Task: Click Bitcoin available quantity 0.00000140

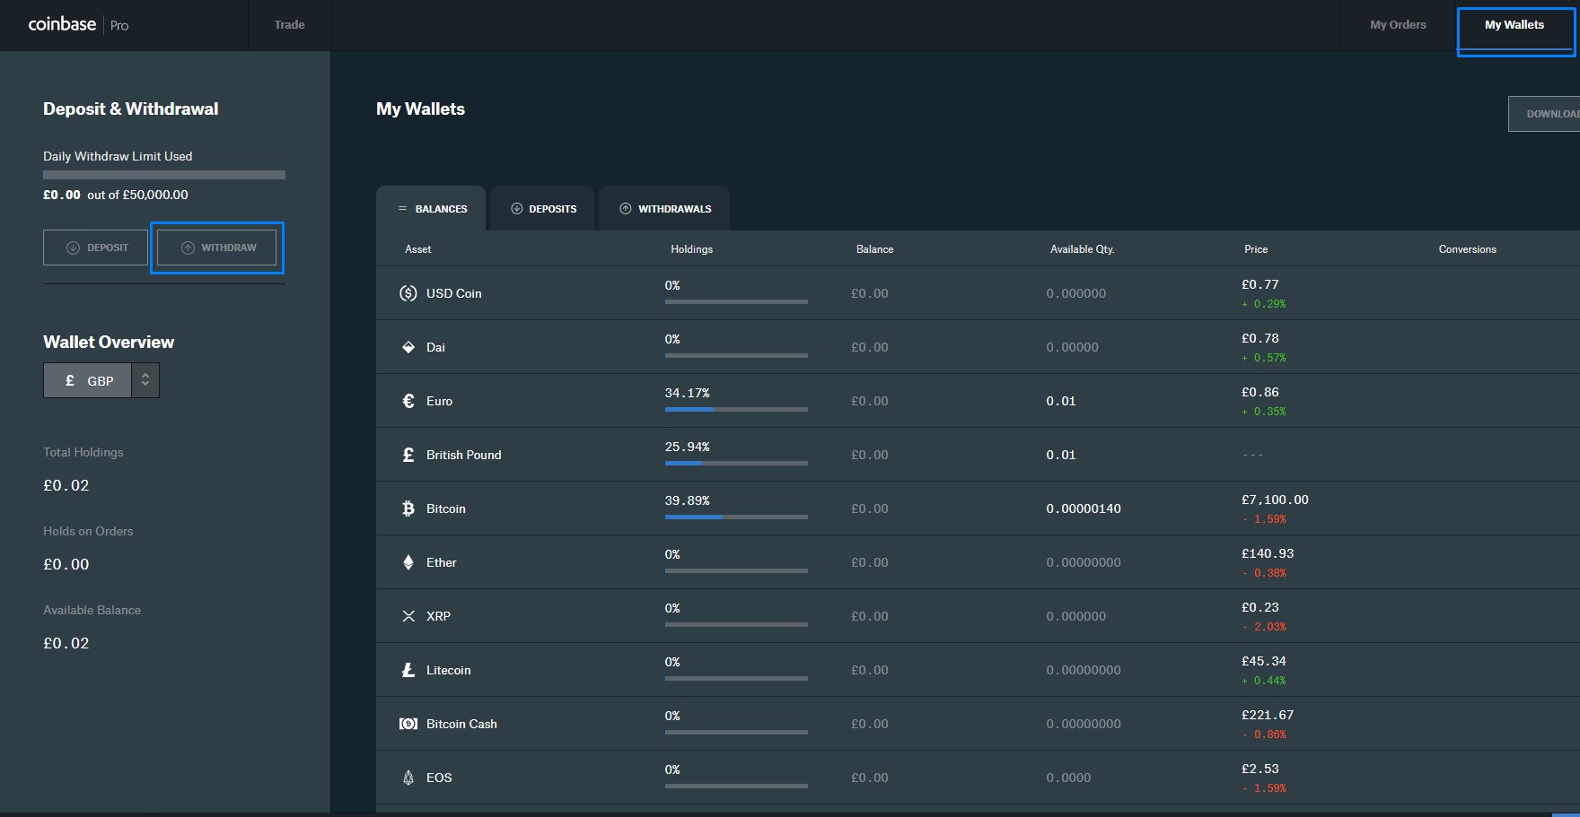Action: tap(1084, 508)
